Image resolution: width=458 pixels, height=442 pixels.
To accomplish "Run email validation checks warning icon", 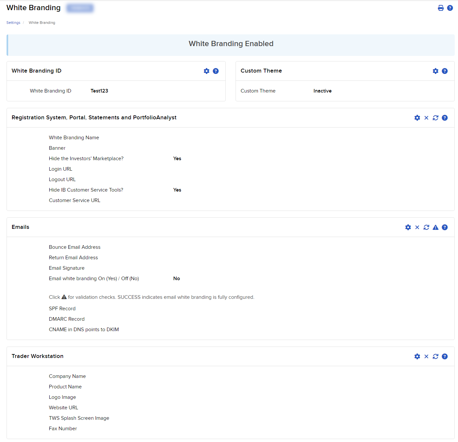I will coord(435,227).
